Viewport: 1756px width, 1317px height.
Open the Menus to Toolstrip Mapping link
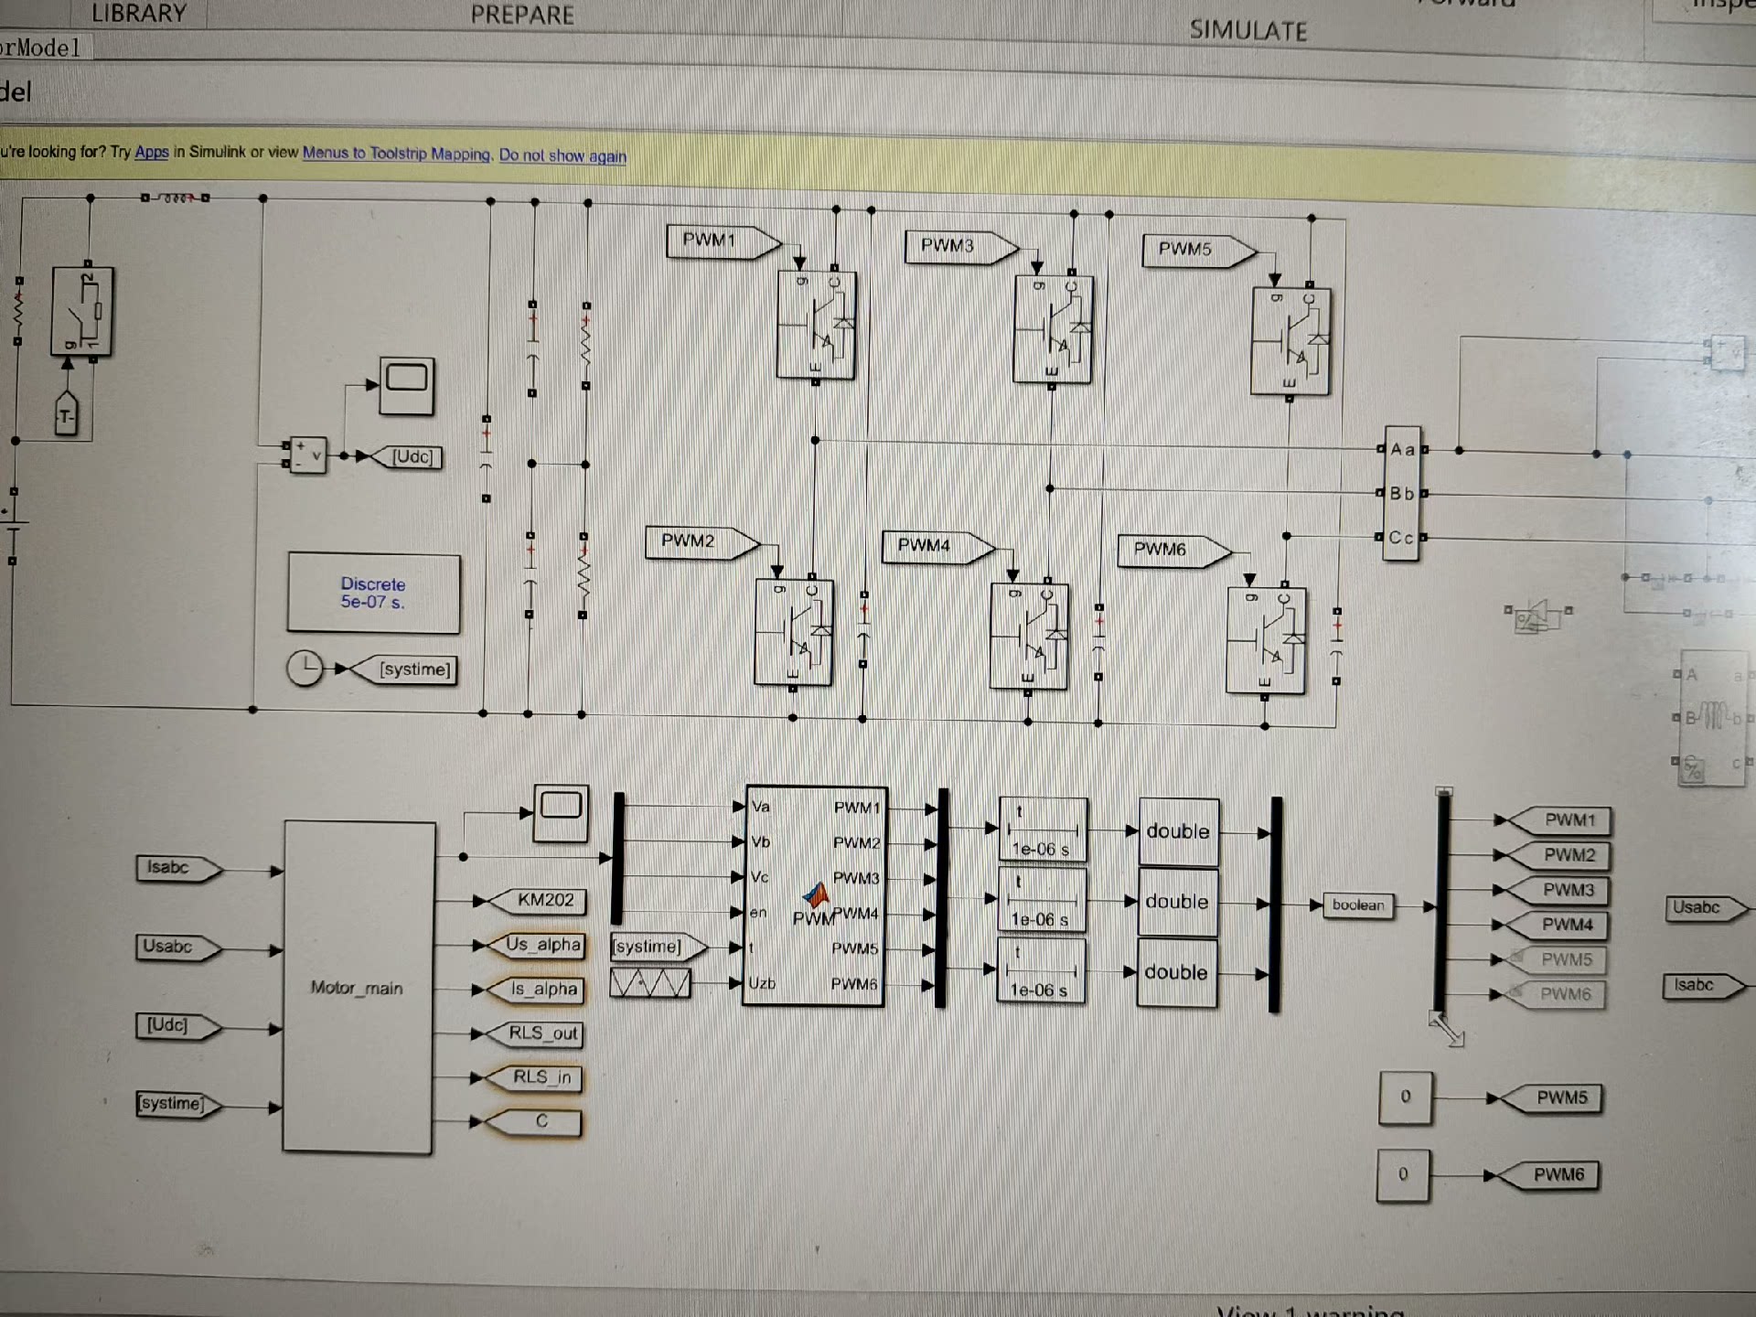pos(396,154)
